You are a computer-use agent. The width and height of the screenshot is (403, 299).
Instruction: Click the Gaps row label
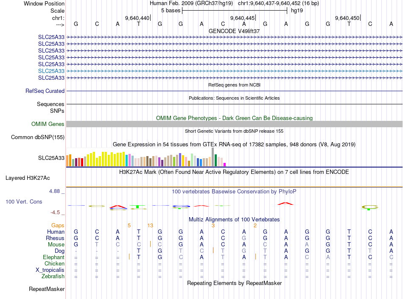[58, 225]
